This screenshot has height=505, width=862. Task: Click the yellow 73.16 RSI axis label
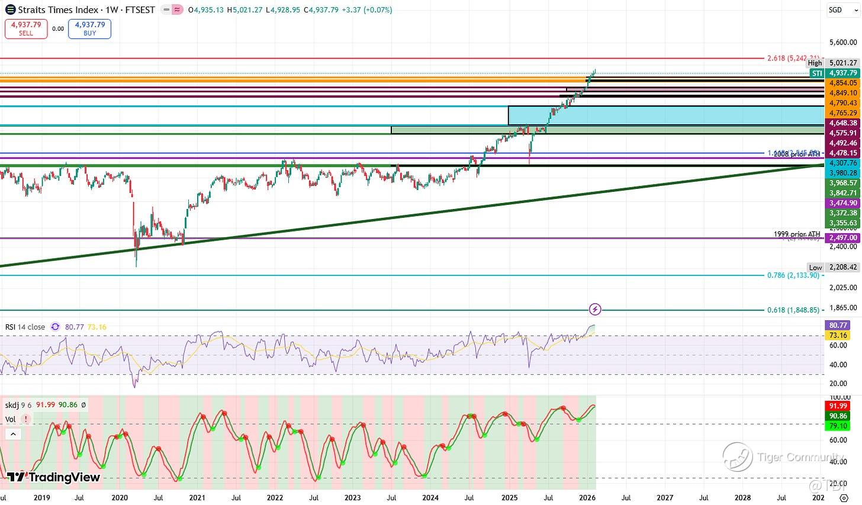pos(837,335)
